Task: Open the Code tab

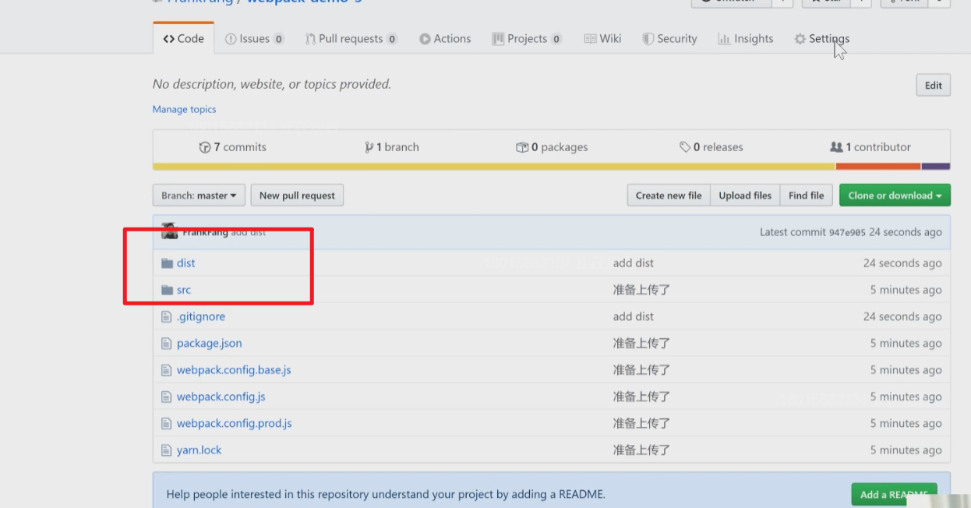Action: [183, 39]
